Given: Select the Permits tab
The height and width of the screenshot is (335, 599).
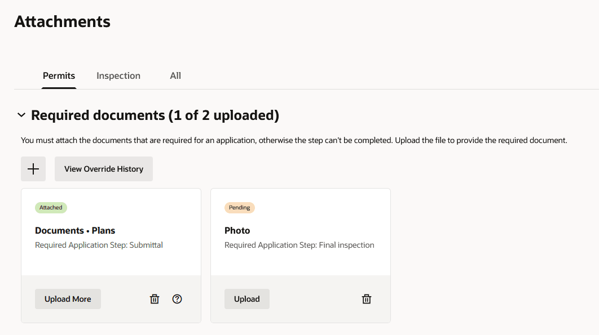Looking at the screenshot, I should point(59,75).
